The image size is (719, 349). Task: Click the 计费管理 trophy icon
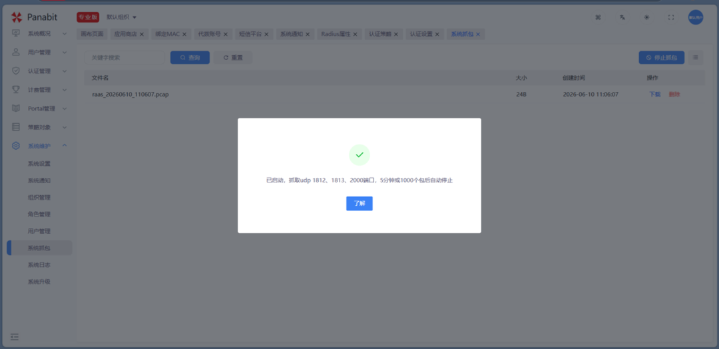coord(16,90)
